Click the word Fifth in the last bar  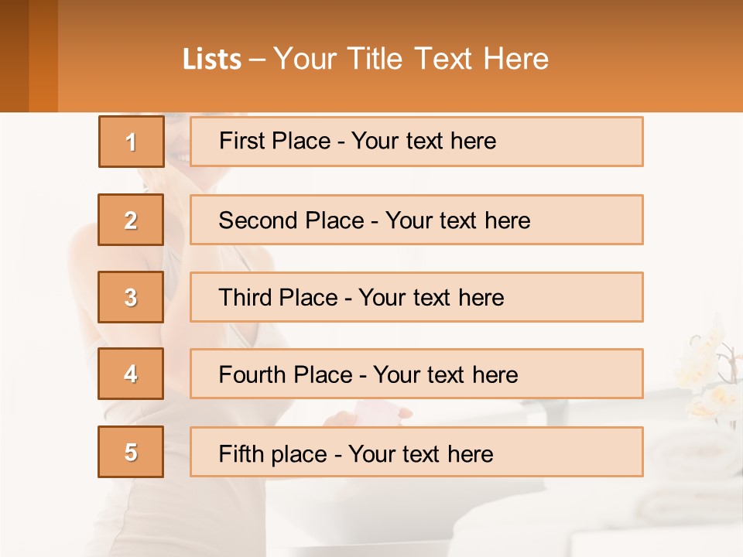241,453
